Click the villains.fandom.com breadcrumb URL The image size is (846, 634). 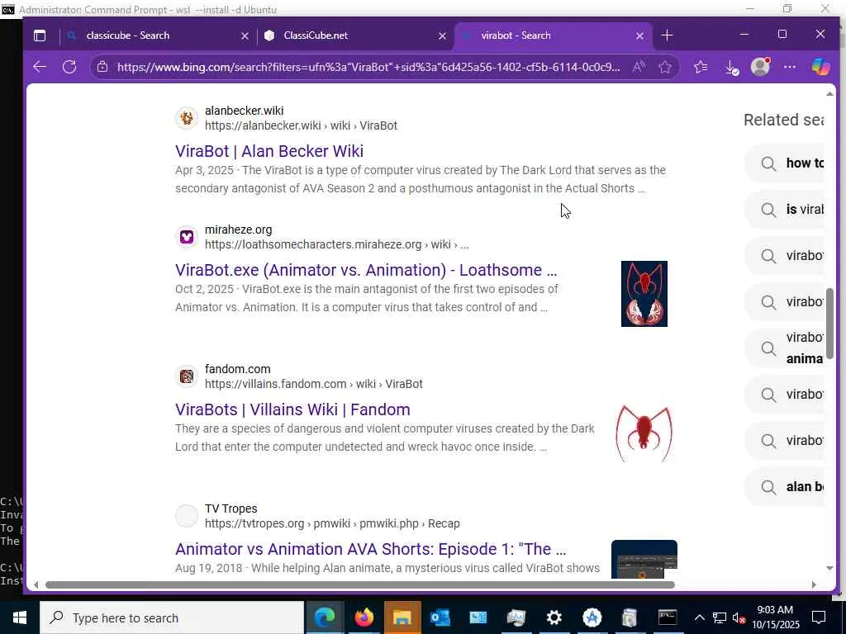point(313,384)
